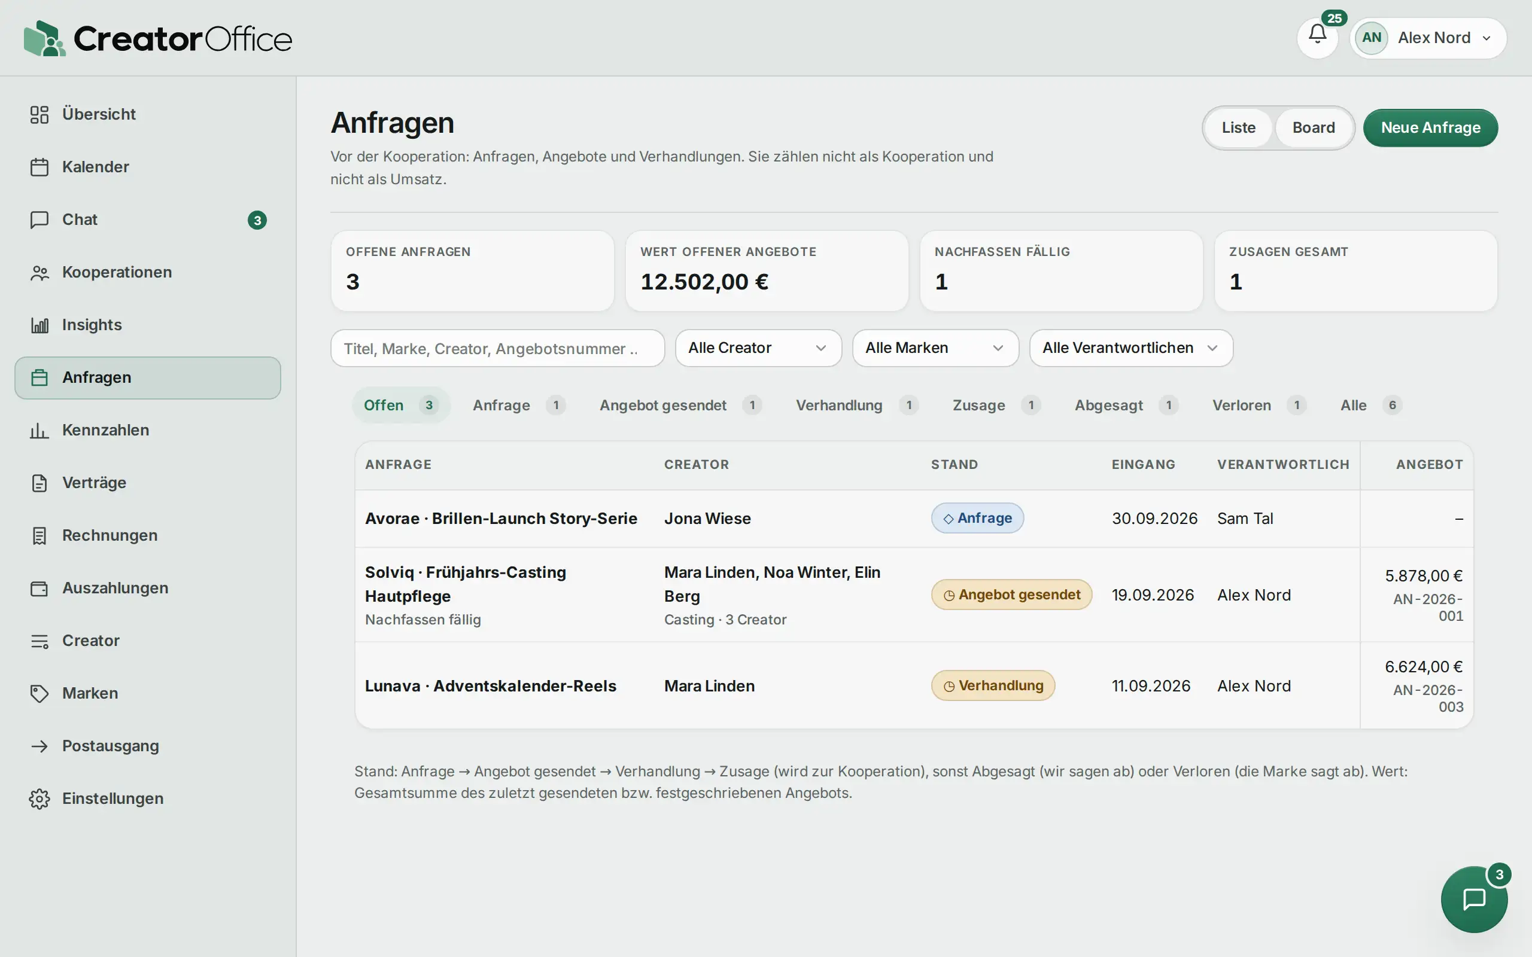
Task: Click the Kooperationen people icon
Action: [39, 272]
